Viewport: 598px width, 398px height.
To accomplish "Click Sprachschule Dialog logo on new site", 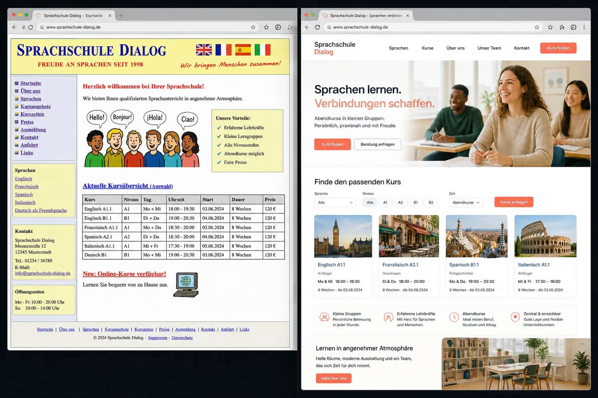I will tap(335, 48).
